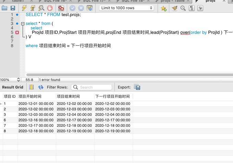
Task: Sort by 项目结束时间 column header
Action: tap(75, 96)
